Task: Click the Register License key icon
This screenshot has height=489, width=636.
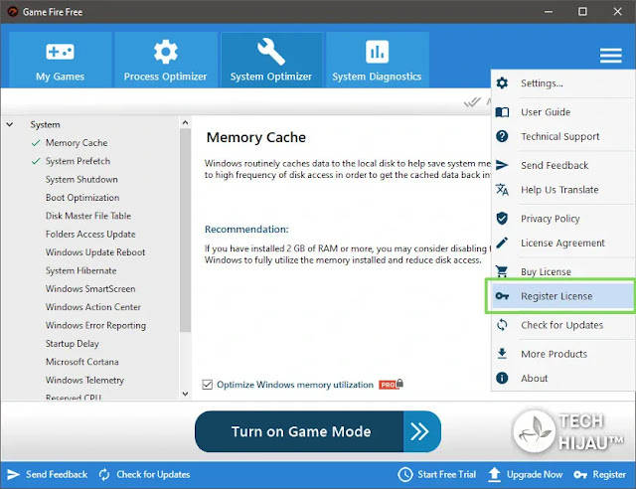Action: [x=502, y=296]
